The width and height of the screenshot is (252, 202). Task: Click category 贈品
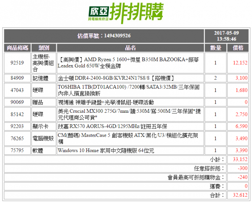point(38,102)
